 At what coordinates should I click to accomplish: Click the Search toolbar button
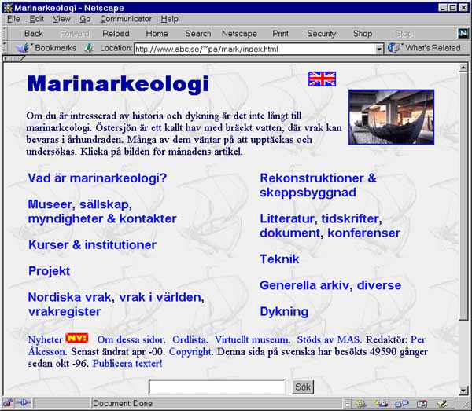pos(198,33)
